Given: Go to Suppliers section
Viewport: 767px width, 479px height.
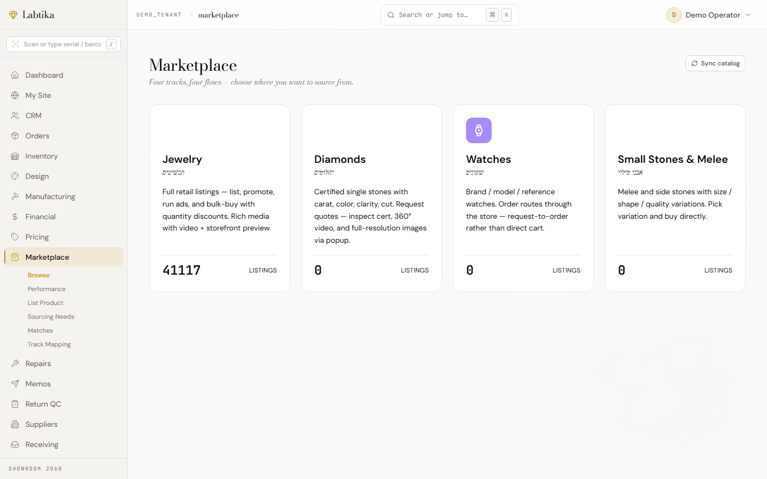Looking at the screenshot, I should pyautogui.click(x=63, y=424).
